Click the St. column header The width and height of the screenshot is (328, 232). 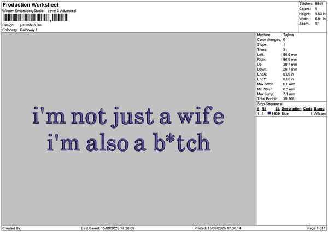click(x=277, y=109)
